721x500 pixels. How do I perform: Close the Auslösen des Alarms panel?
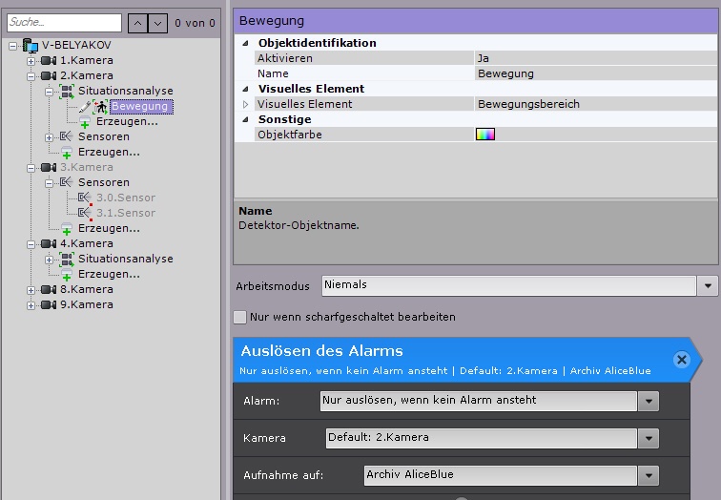pyautogui.click(x=681, y=359)
